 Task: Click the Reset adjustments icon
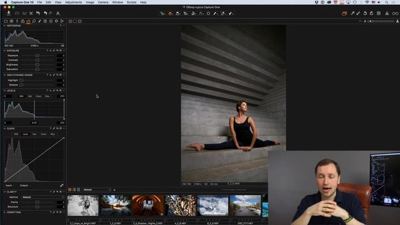pos(38,13)
